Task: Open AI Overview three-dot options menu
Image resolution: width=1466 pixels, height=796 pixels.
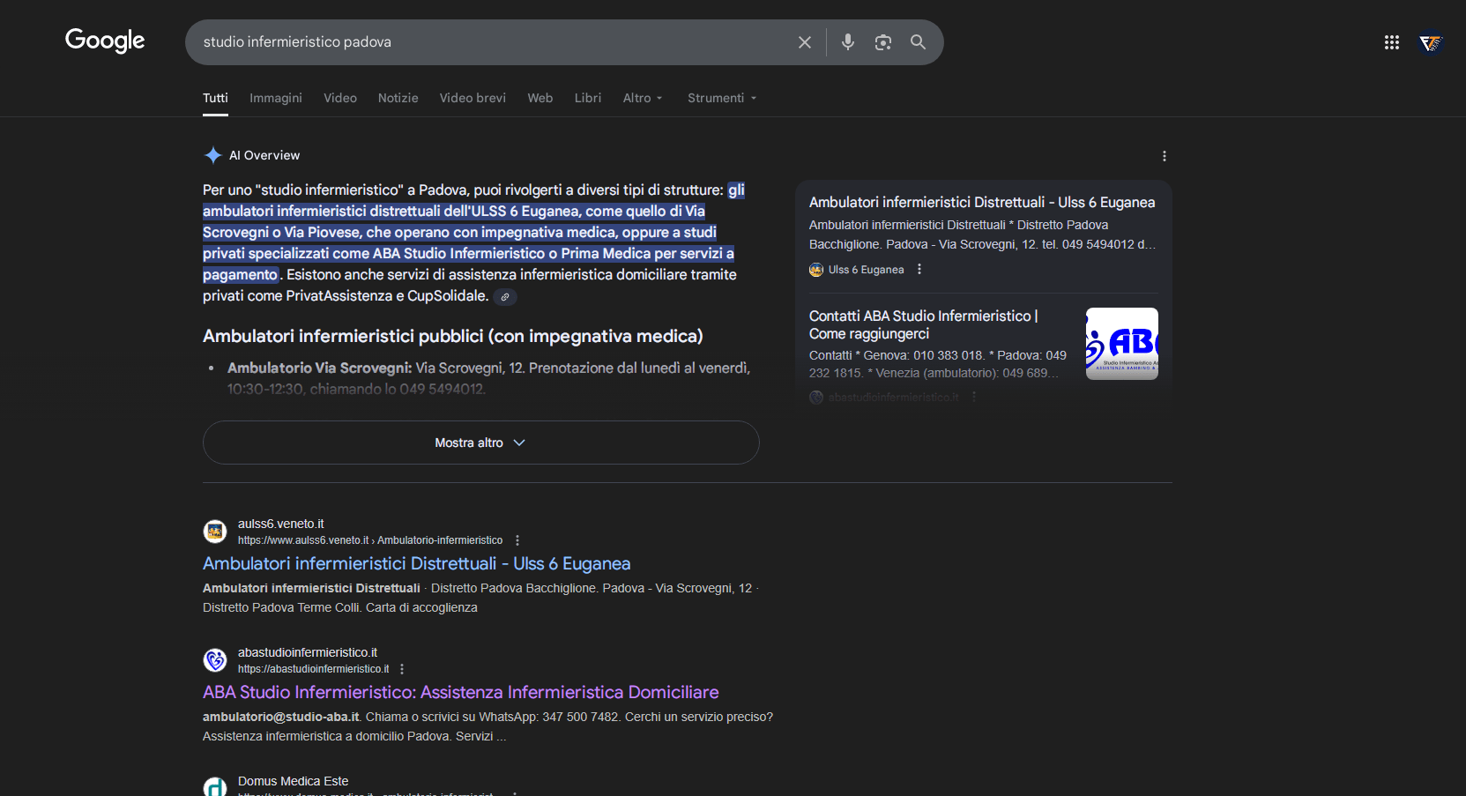Action: (x=1164, y=156)
